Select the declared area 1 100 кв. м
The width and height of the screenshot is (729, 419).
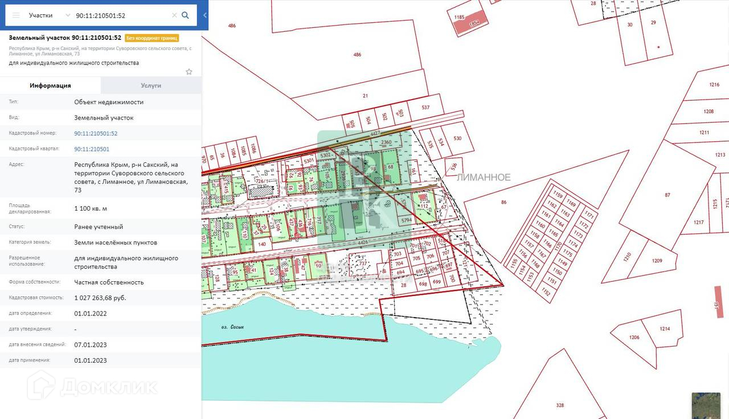click(91, 208)
